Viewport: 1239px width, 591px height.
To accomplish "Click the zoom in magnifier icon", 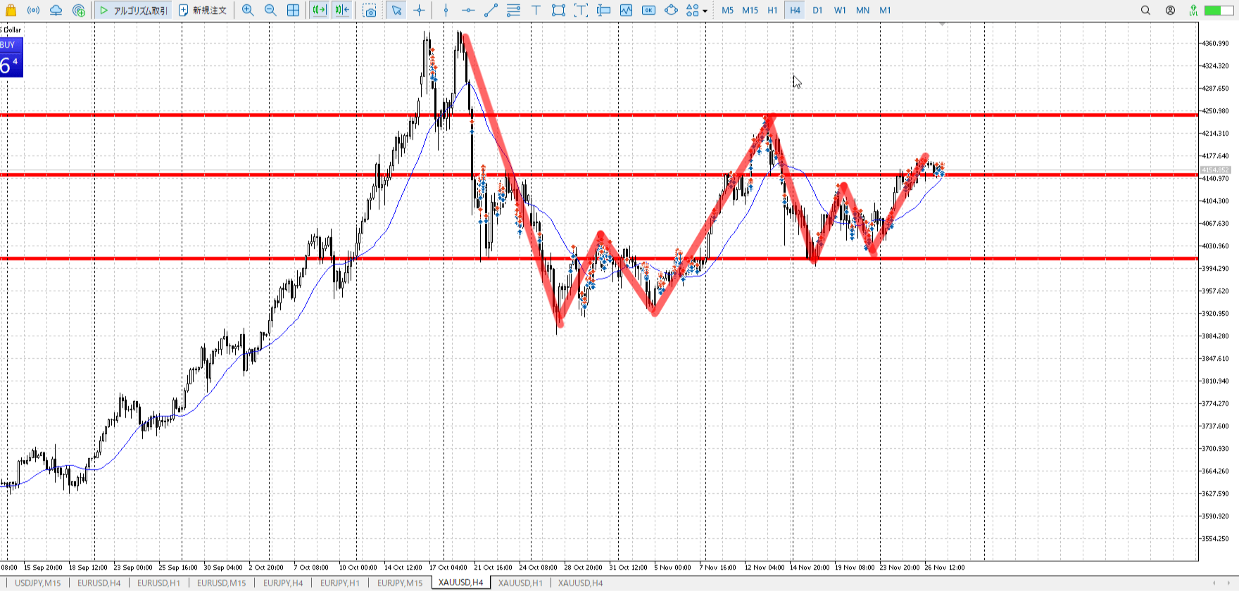I will pyautogui.click(x=248, y=11).
